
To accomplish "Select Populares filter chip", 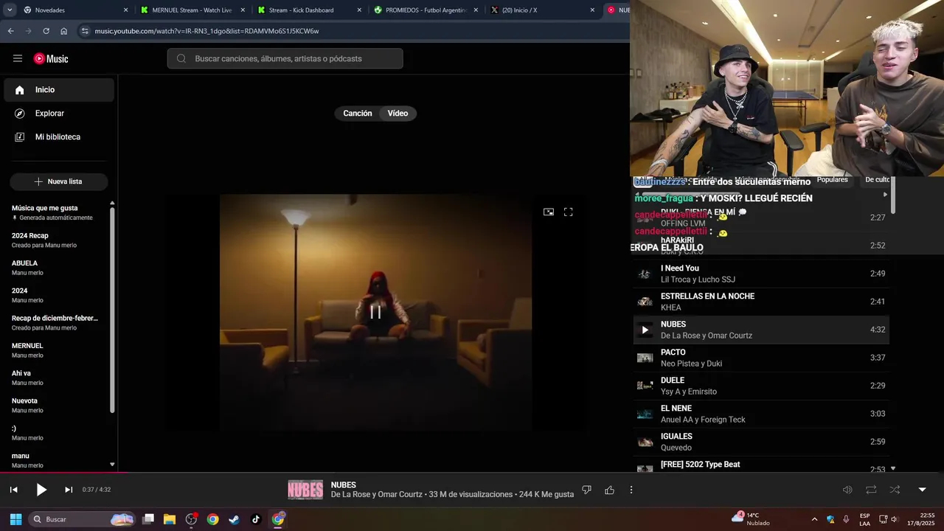I will pos(833,180).
